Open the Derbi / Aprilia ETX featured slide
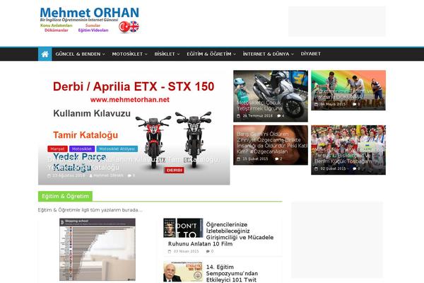The image size is (424, 283). [x=134, y=127]
